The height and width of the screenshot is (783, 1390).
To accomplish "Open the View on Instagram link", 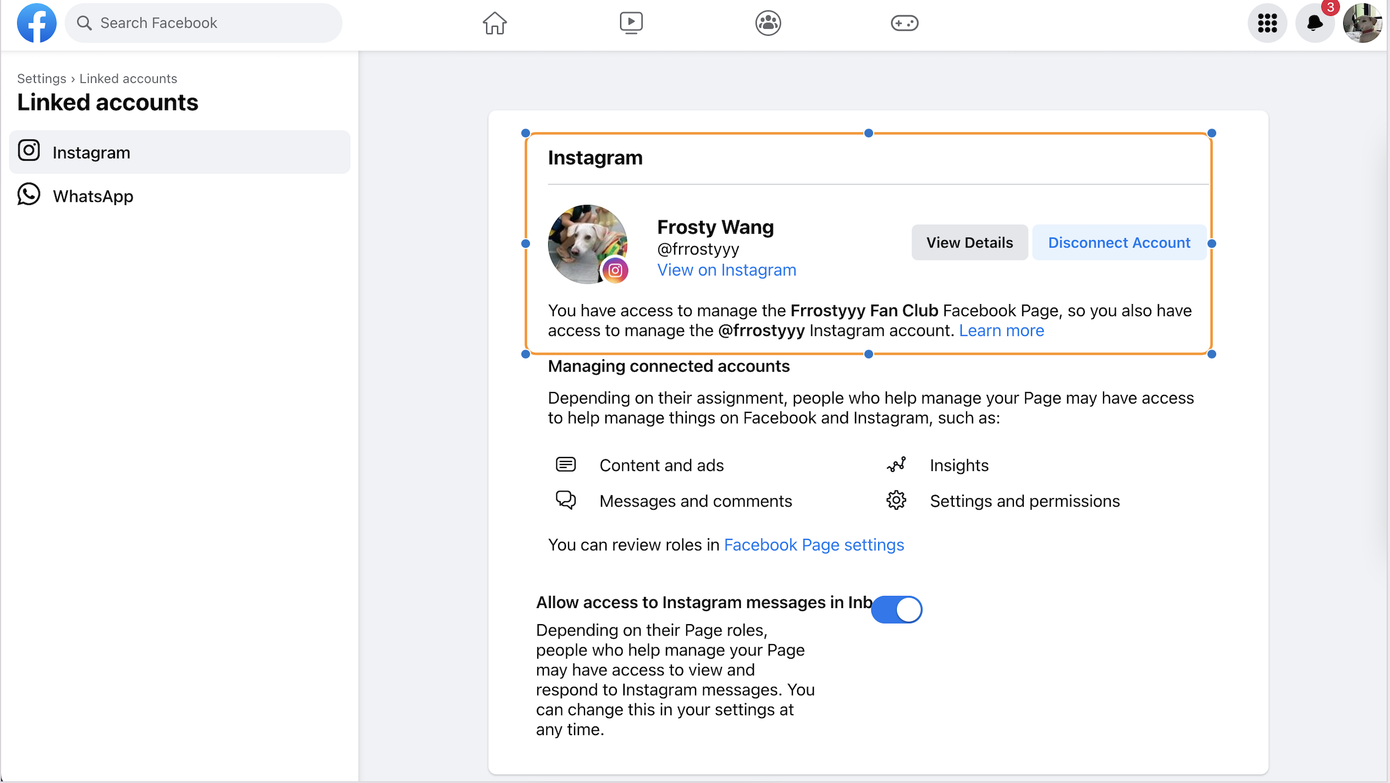I will point(726,270).
